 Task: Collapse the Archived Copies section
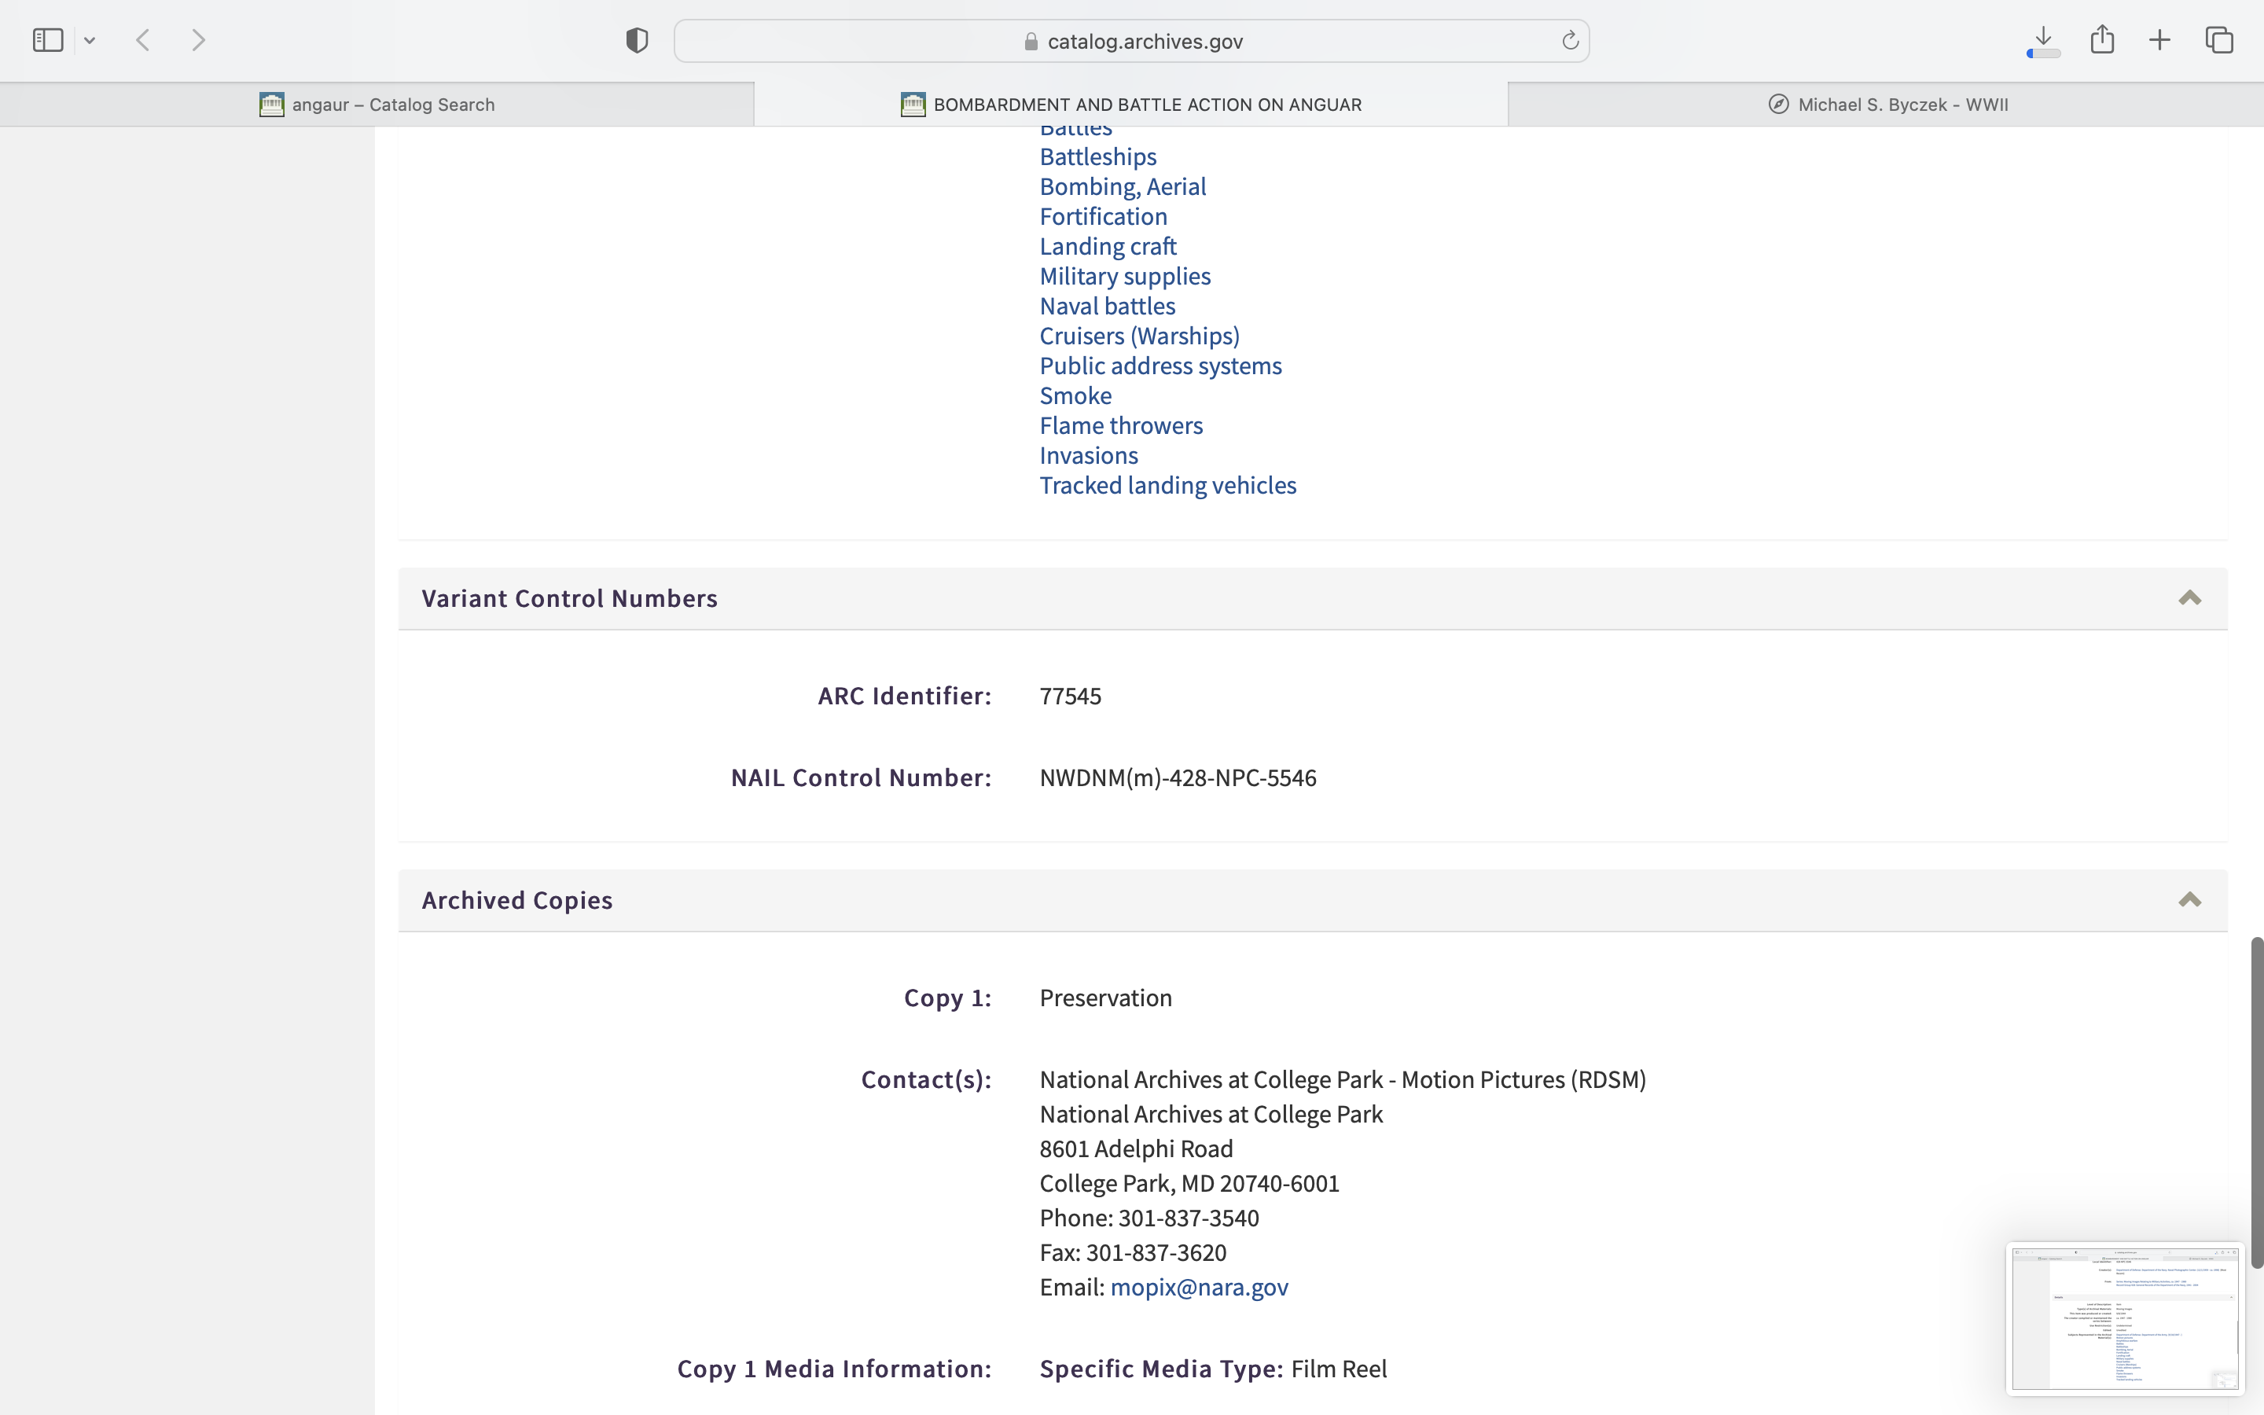click(x=2189, y=900)
